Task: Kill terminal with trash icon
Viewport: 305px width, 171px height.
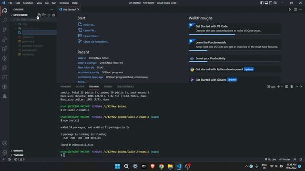Action: [x=292, y=86]
